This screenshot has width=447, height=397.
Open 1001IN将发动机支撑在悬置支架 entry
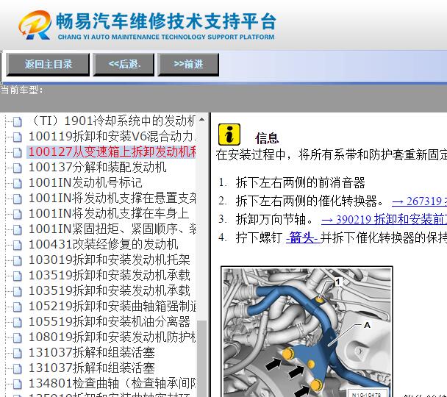112,198
